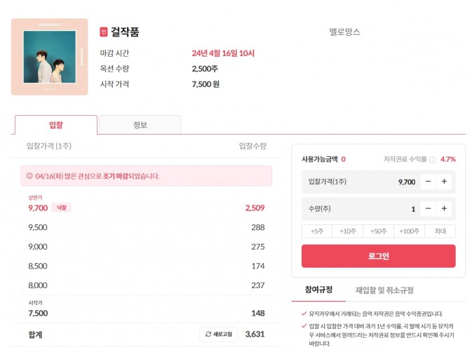The height and width of the screenshot is (352, 470).
Task: Switch to the 정보 tab
Action: click(140, 125)
